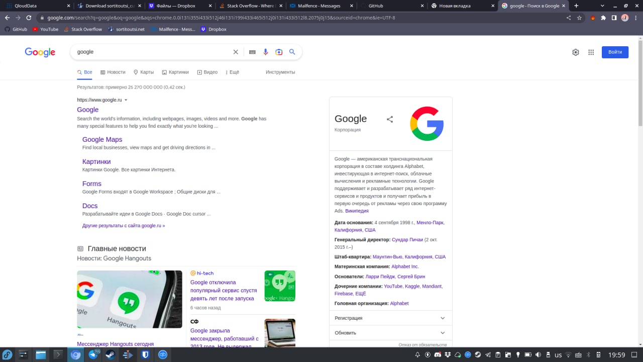Switch to the Stack Overflow browser tab
This screenshot has height=362, width=643.
click(x=252, y=6)
